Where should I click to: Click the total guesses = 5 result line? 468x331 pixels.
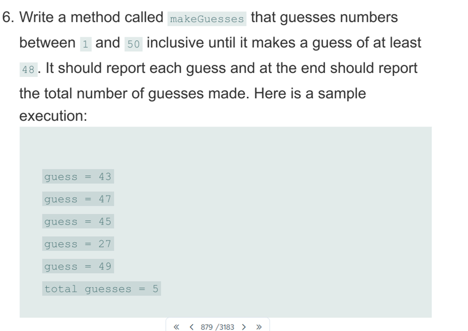pos(101,289)
